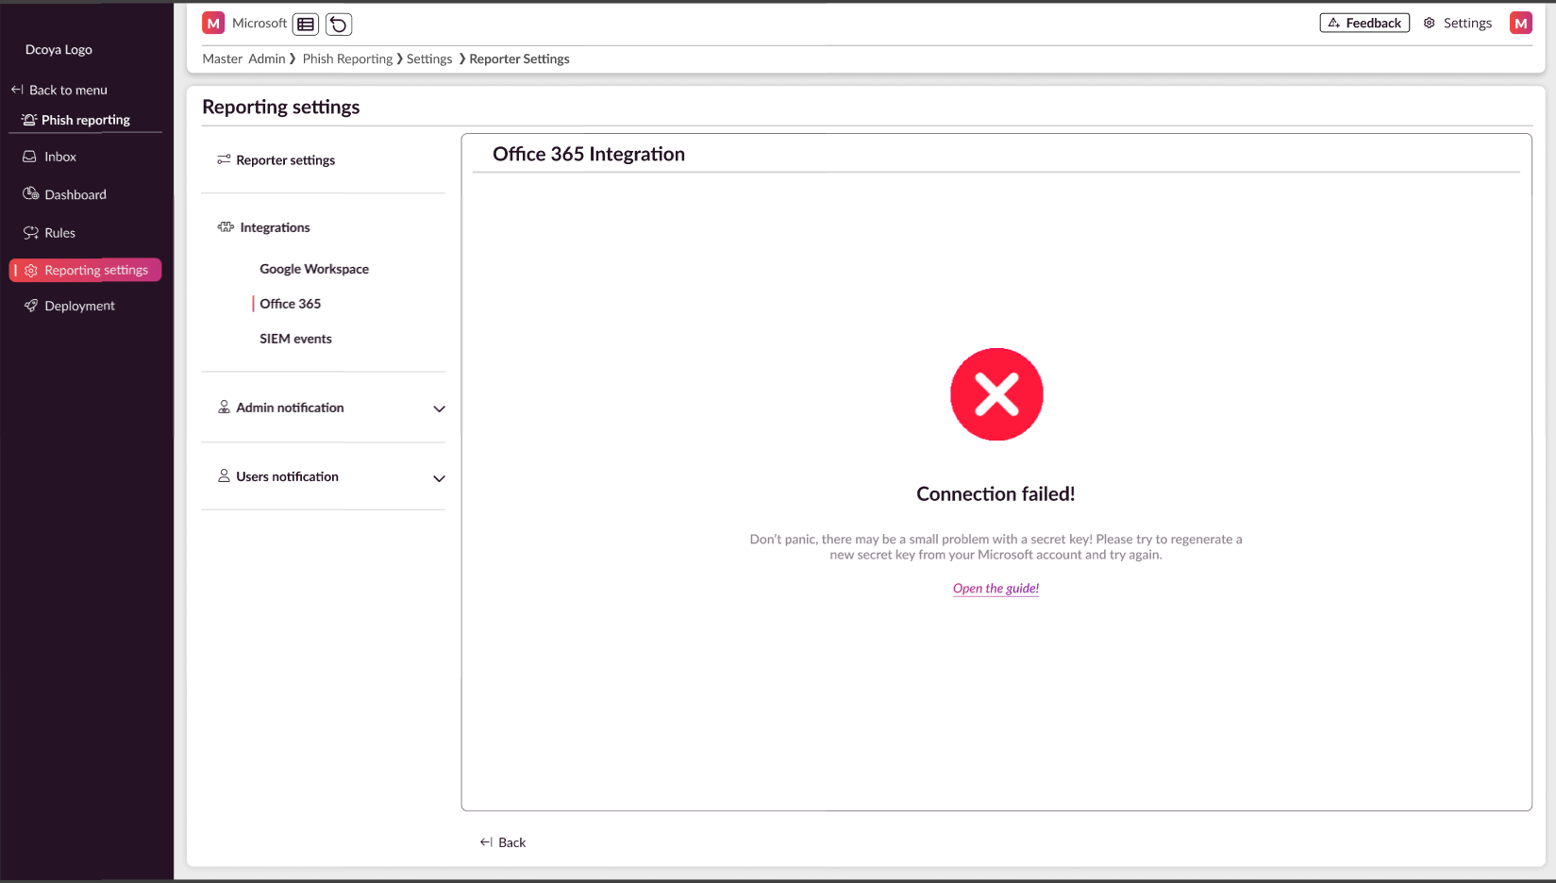Open the Rules section
Screen dimensions: 1556x883
(59, 233)
